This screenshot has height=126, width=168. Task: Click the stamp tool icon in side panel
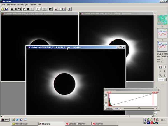coord(160,76)
